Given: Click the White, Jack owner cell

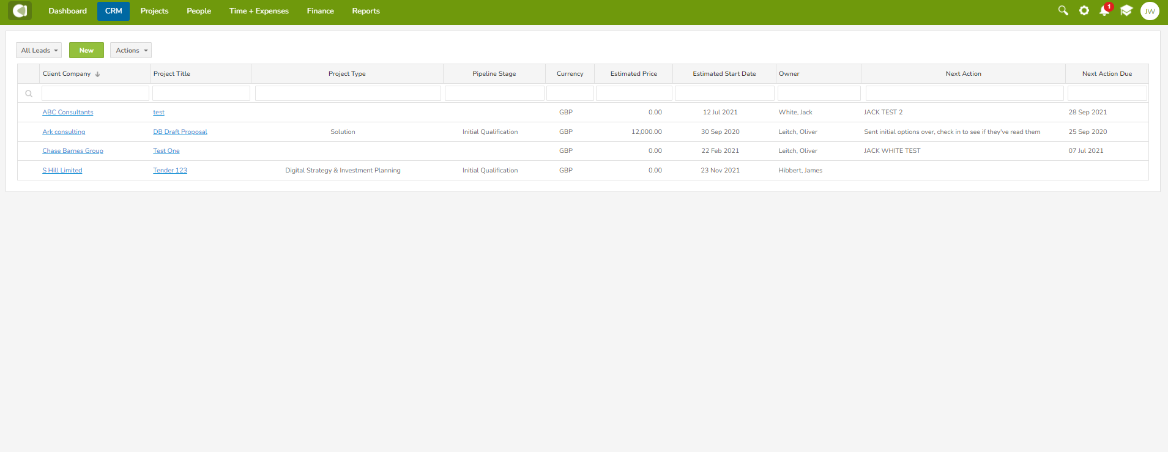Looking at the screenshot, I should click(795, 113).
